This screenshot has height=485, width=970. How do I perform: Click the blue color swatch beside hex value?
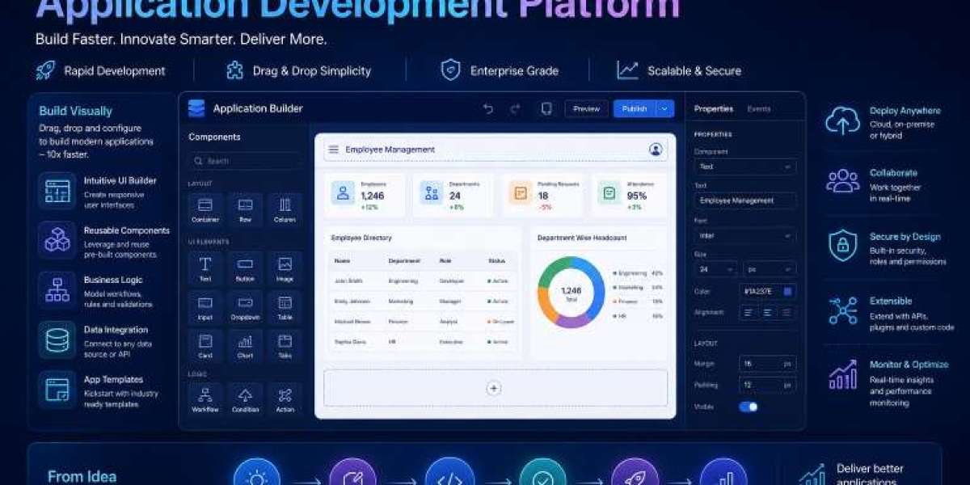pyautogui.click(x=787, y=291)
